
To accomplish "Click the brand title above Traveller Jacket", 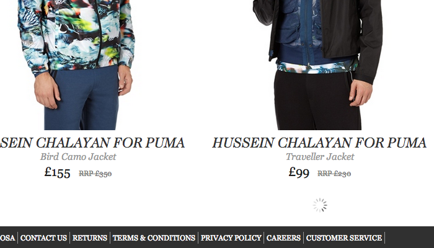I will tap(319, 143).
